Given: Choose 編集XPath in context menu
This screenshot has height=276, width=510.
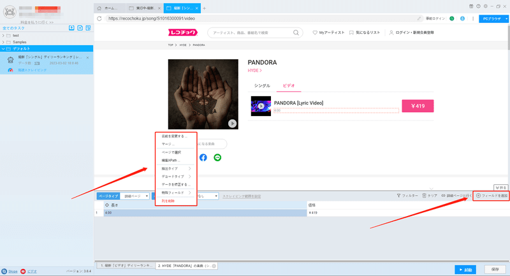Looking at the screenshot, I should coord(170,160).
